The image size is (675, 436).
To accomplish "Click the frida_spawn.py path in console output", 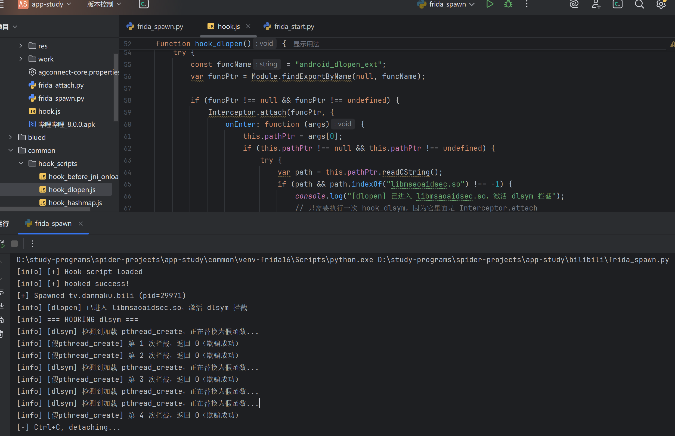I will click(523, 260).
